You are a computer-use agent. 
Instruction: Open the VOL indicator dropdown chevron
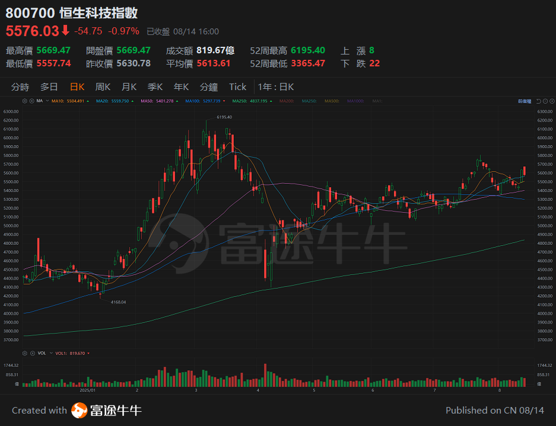pos(50,353)
